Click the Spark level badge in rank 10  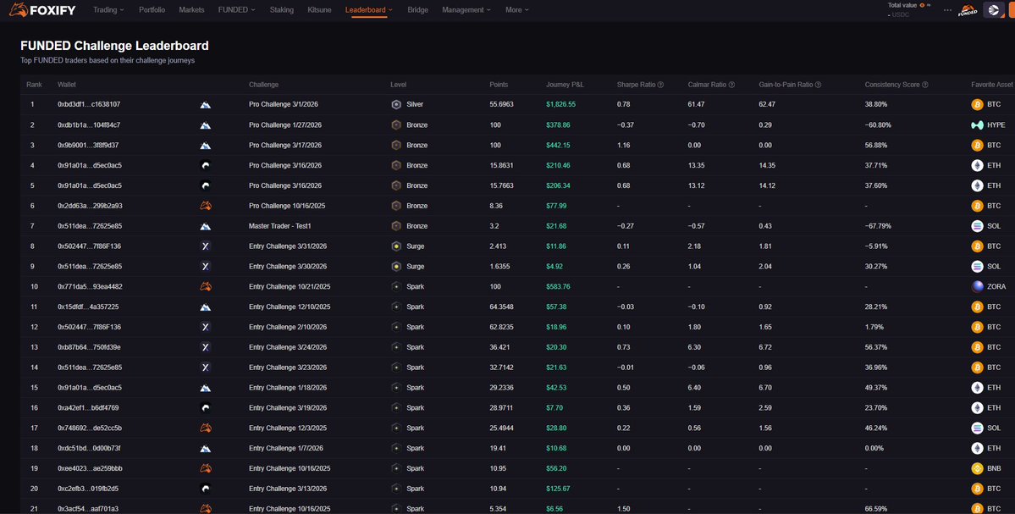point(396,286)
